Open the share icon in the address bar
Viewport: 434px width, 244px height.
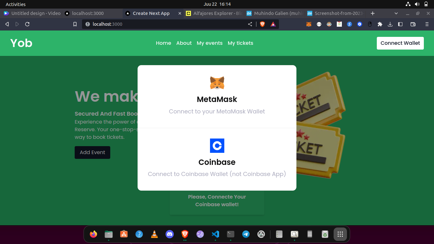tap(250, 24)
